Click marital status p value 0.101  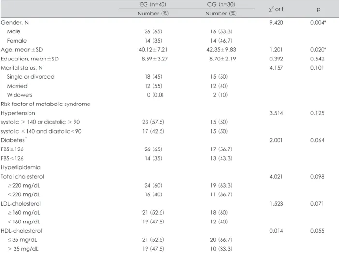pos(317,68)
